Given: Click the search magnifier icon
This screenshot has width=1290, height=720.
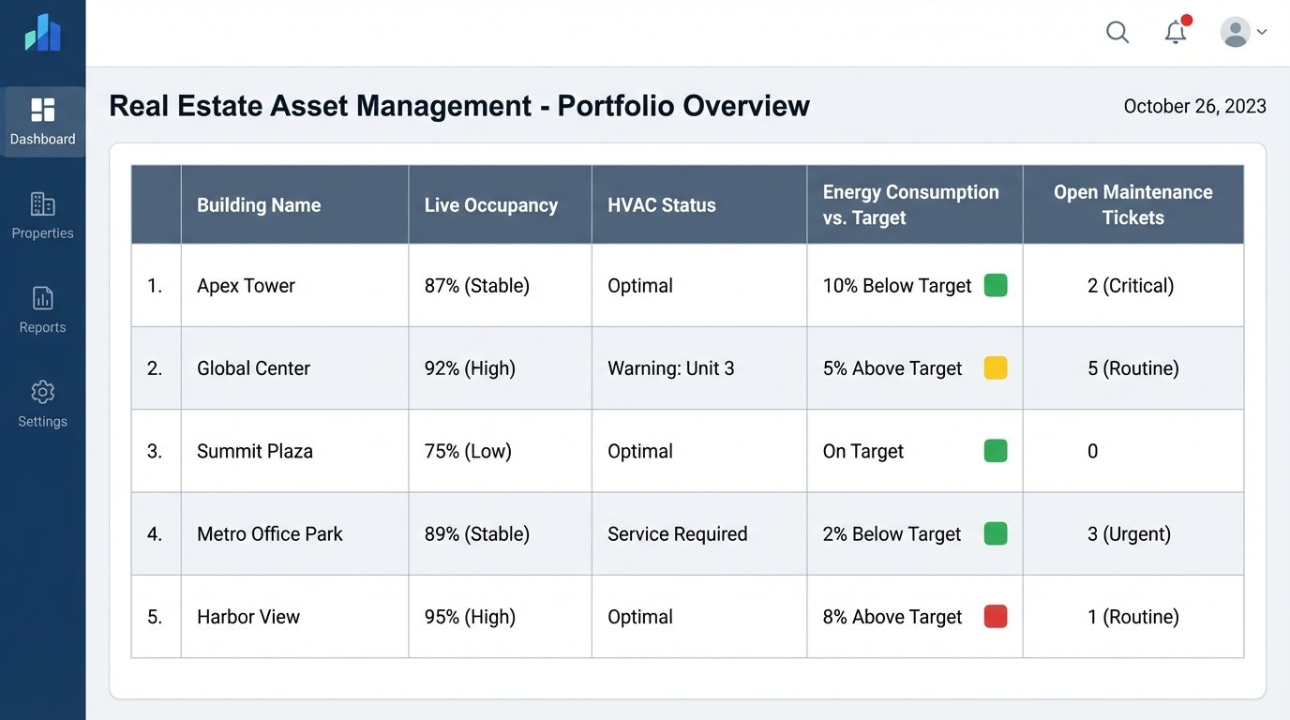Looking at the screenshot, I should coord(1117,33).
